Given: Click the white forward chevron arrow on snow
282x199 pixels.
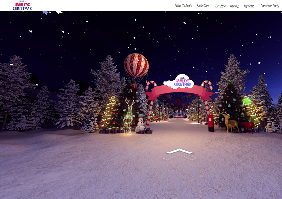Looking at the screenshot, I should point(179,152).
